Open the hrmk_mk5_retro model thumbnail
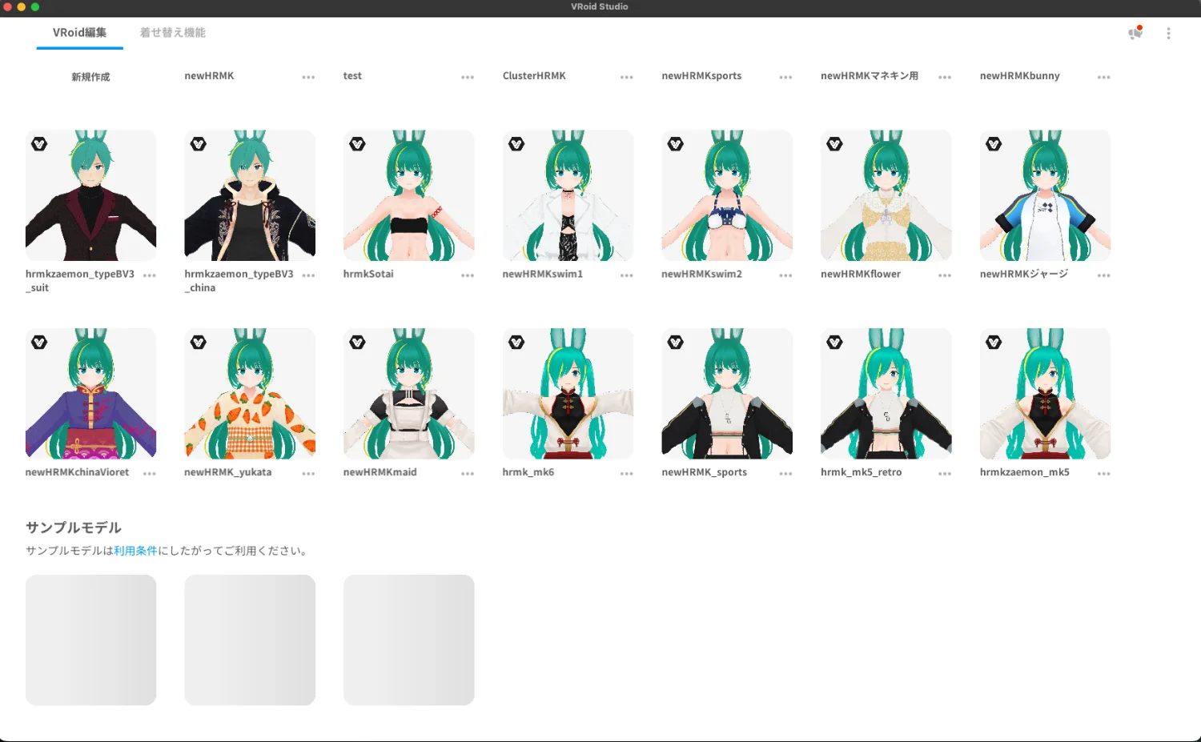 pyautogui.click(x=886, y=393)
